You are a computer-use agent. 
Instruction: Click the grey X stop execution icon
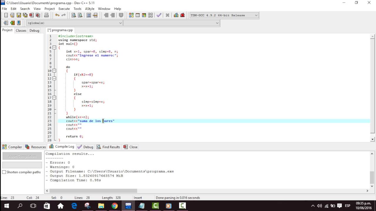(x=167, y=15)
